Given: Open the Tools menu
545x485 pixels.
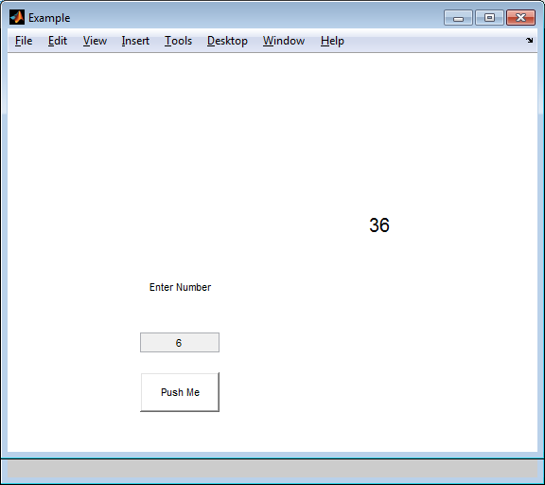Looking at the screenshot, I should [178, 41].
